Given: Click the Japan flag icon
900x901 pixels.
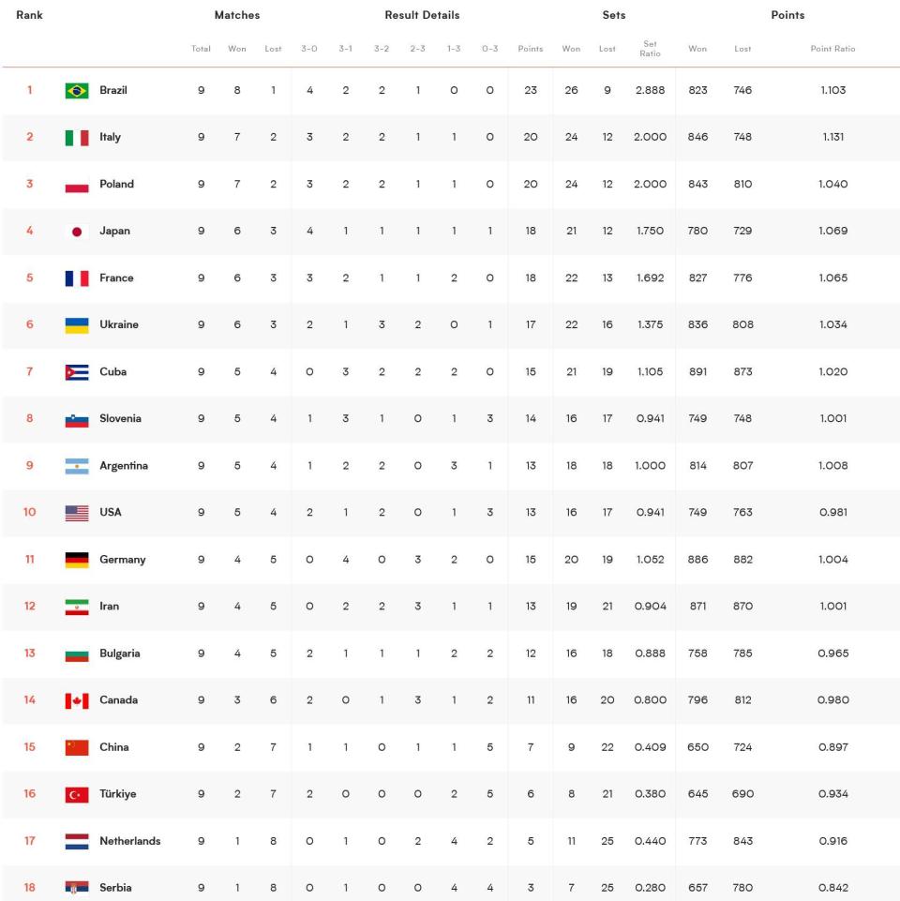Looking at the screenshot, I should (77, 231).
